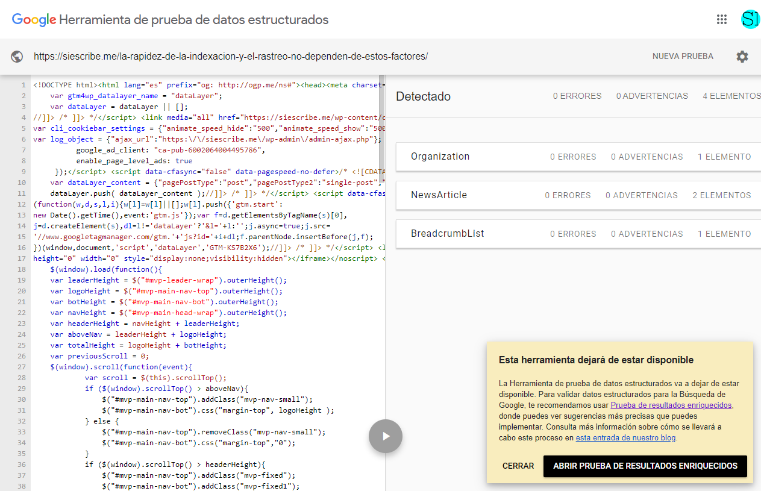Click '0 ERRORES' in the NewsArticle row
Viewport: 761px width, 491px height.
point(568,195)
